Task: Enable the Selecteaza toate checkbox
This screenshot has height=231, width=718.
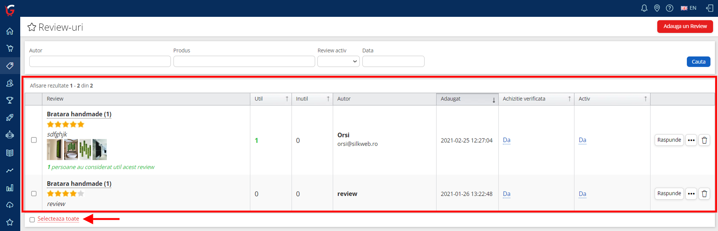Action: (32, 220)
